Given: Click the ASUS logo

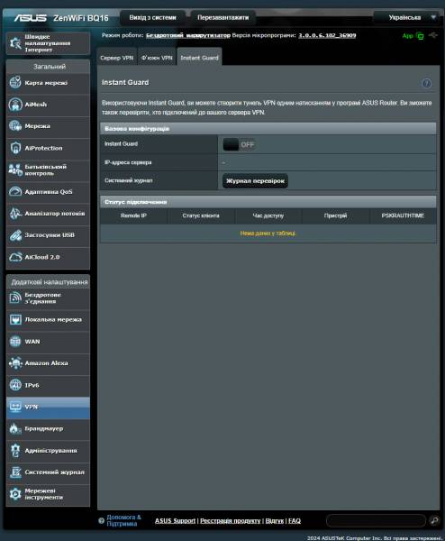Looking at the screenshot, I should click(31, 18).
